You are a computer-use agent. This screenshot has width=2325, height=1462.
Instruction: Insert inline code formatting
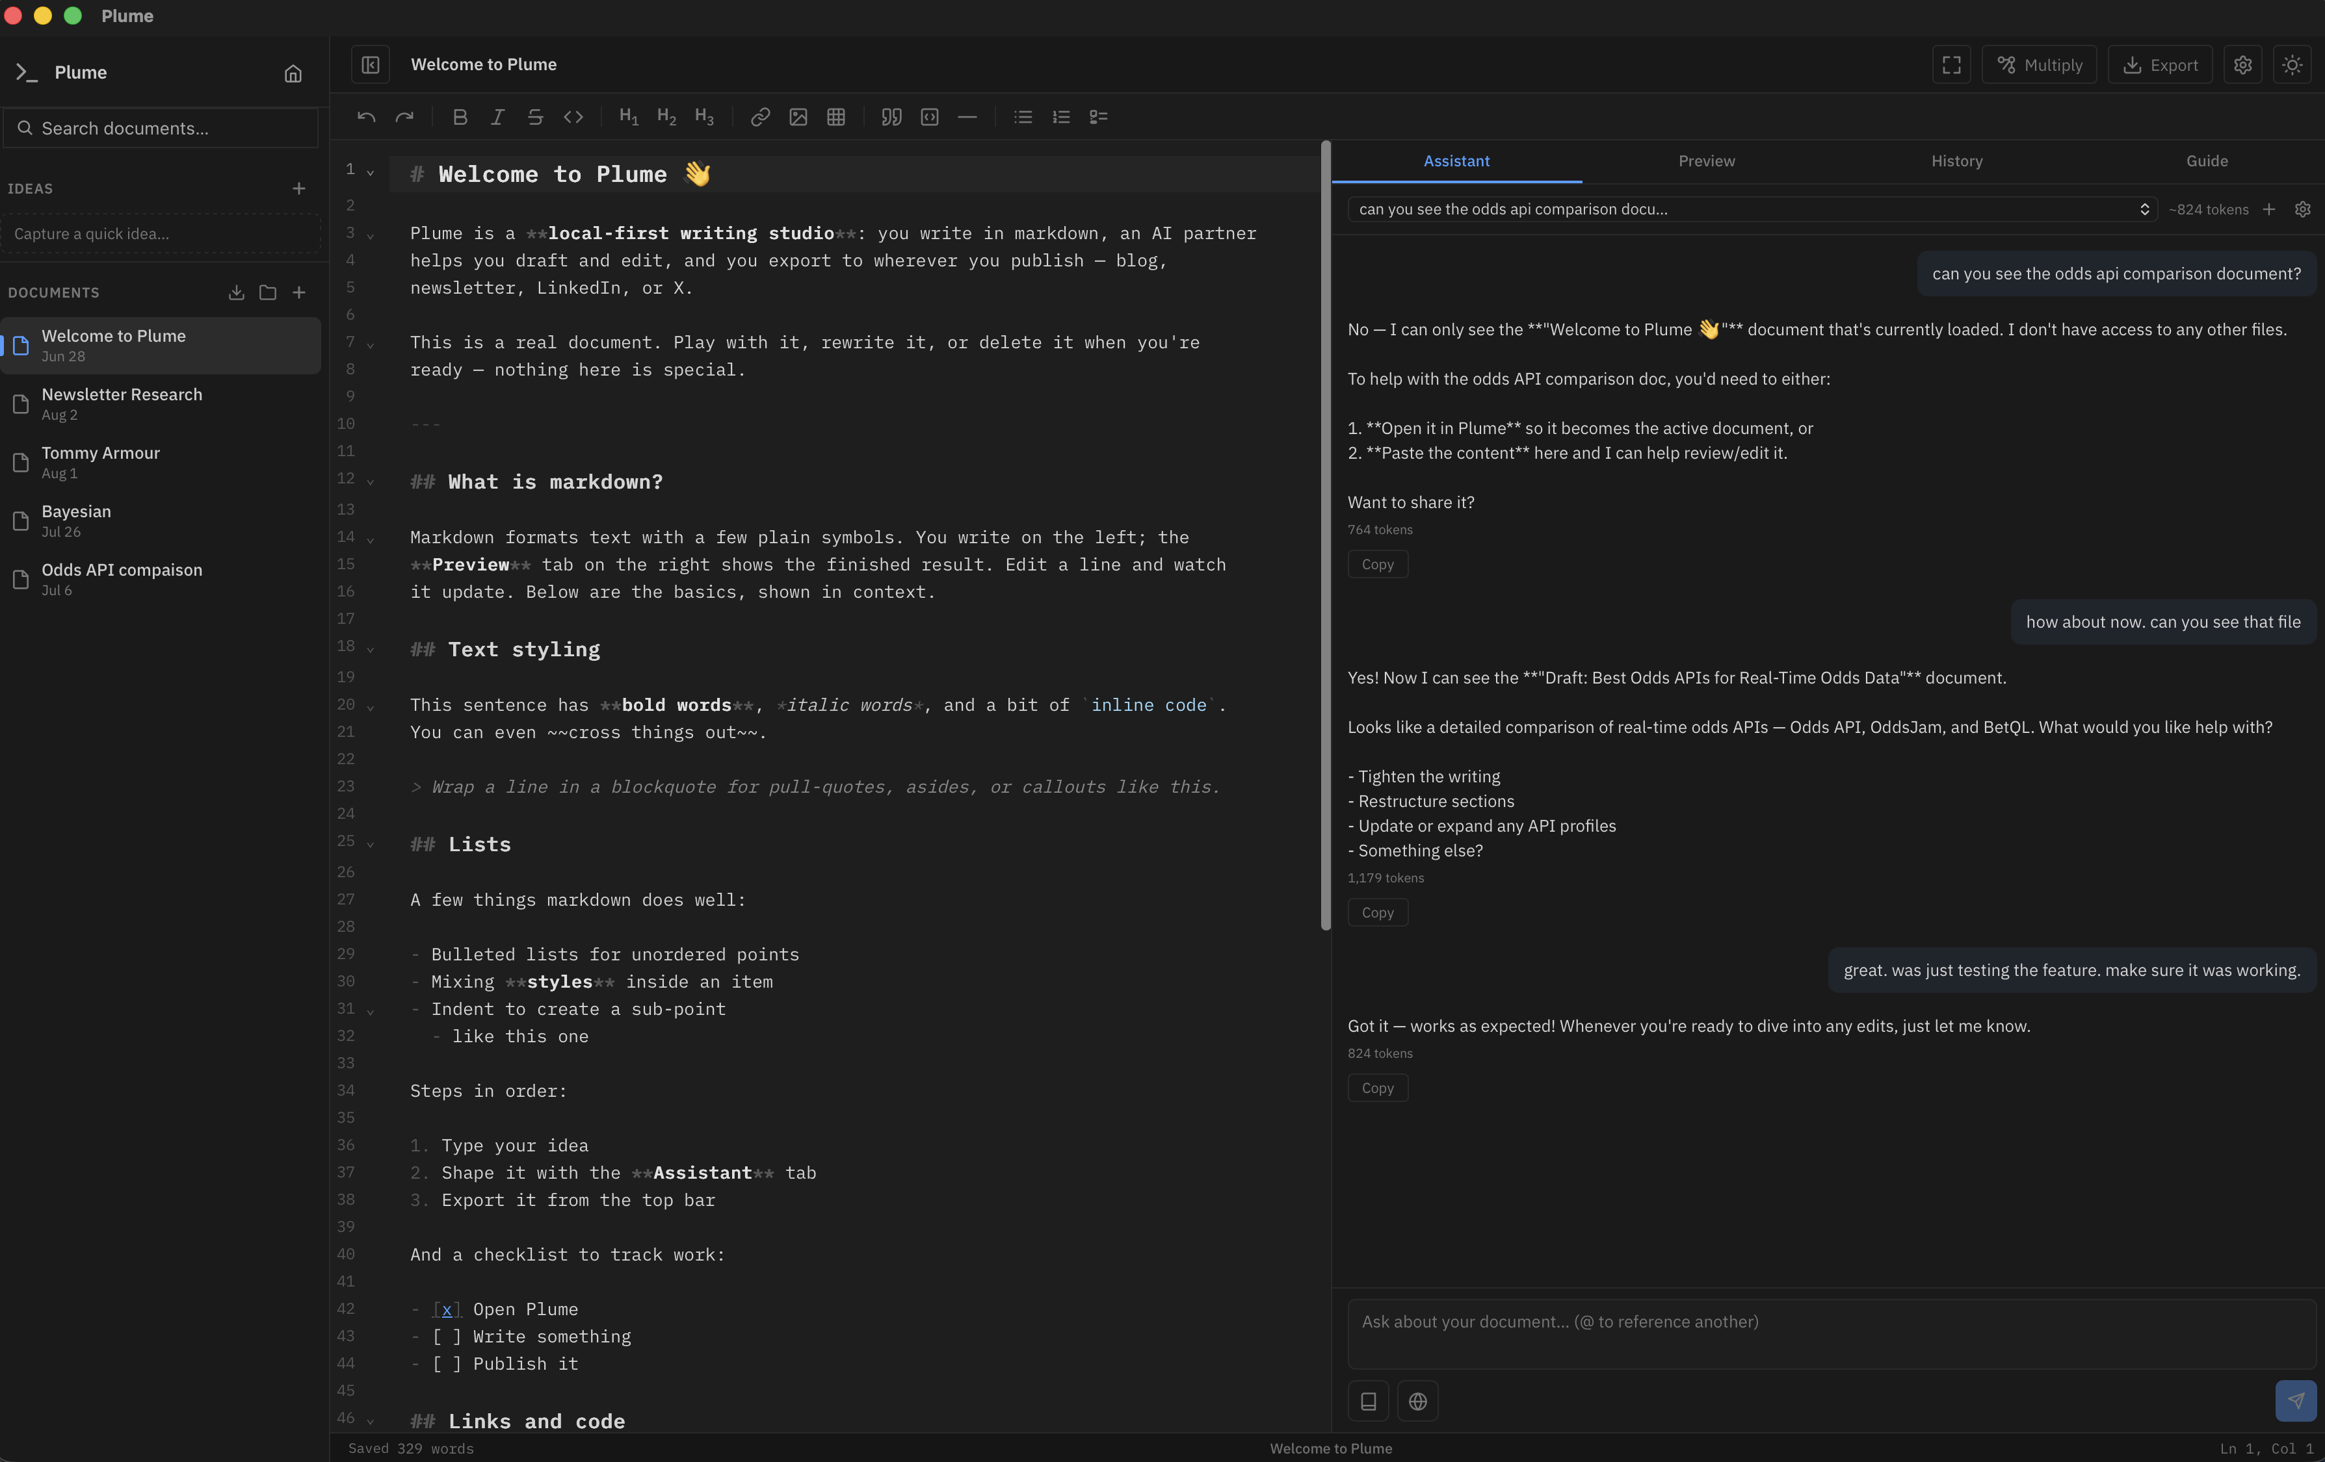click(x=573, y=117)
